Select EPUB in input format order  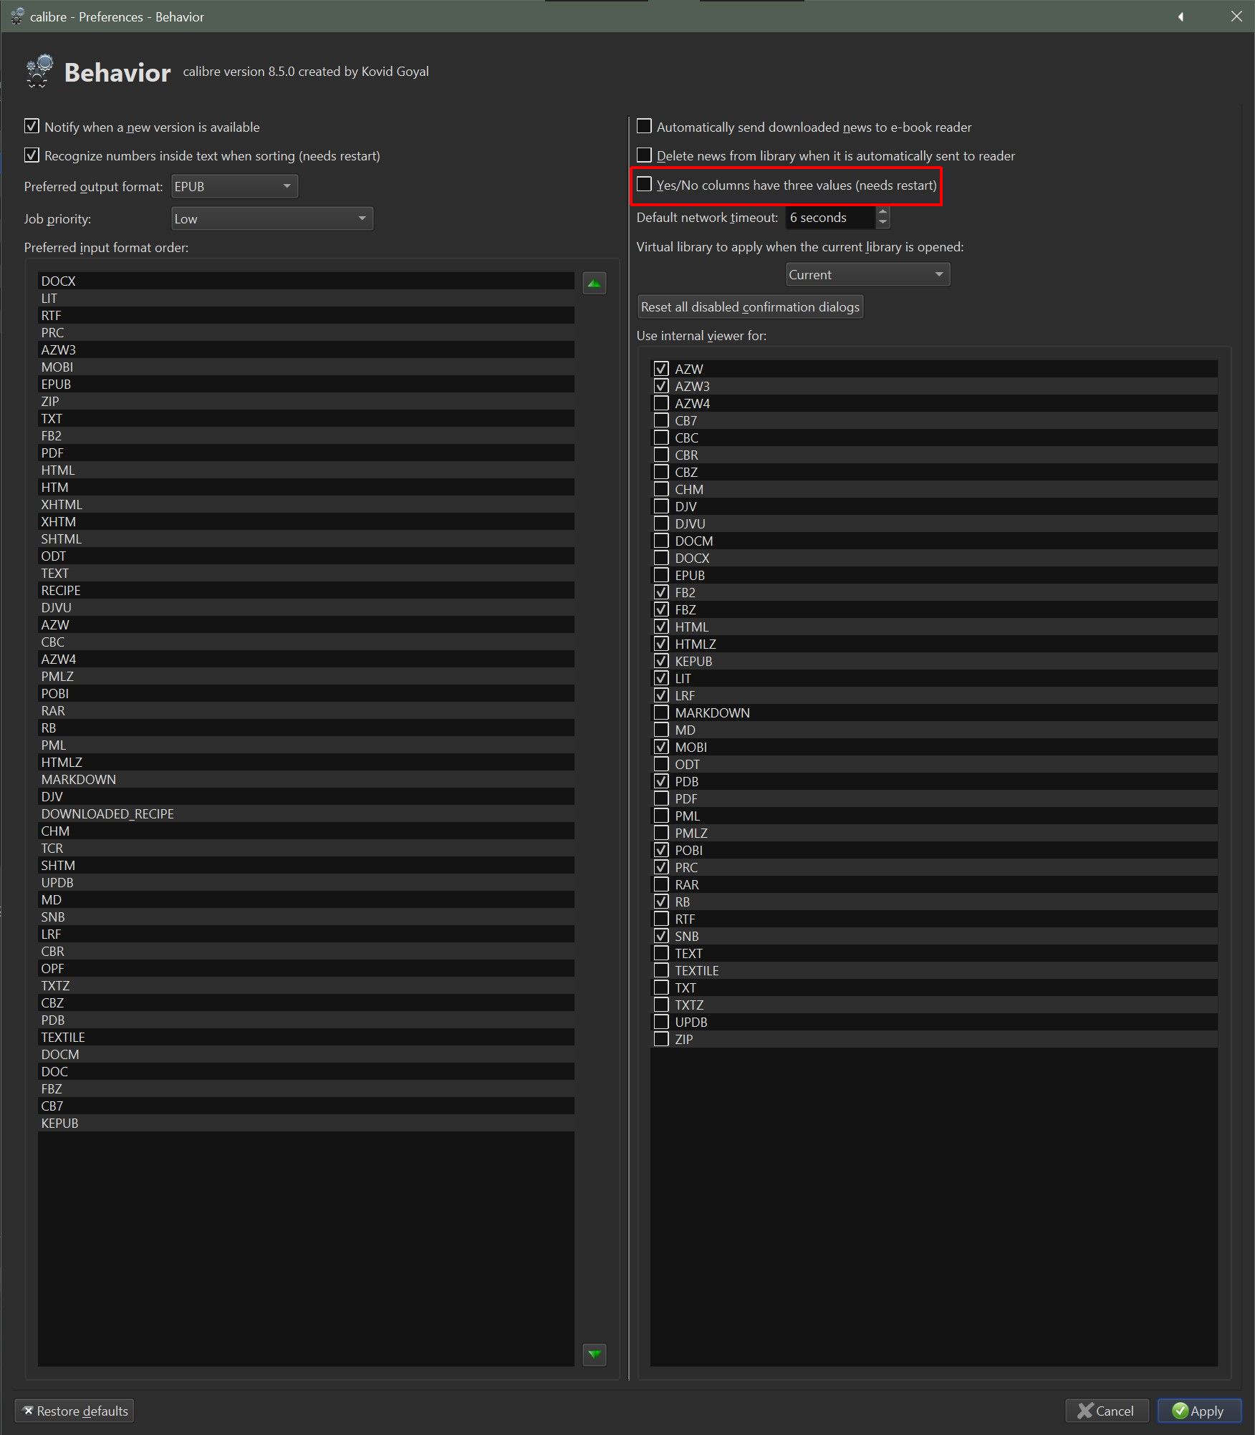click(306, 384)
